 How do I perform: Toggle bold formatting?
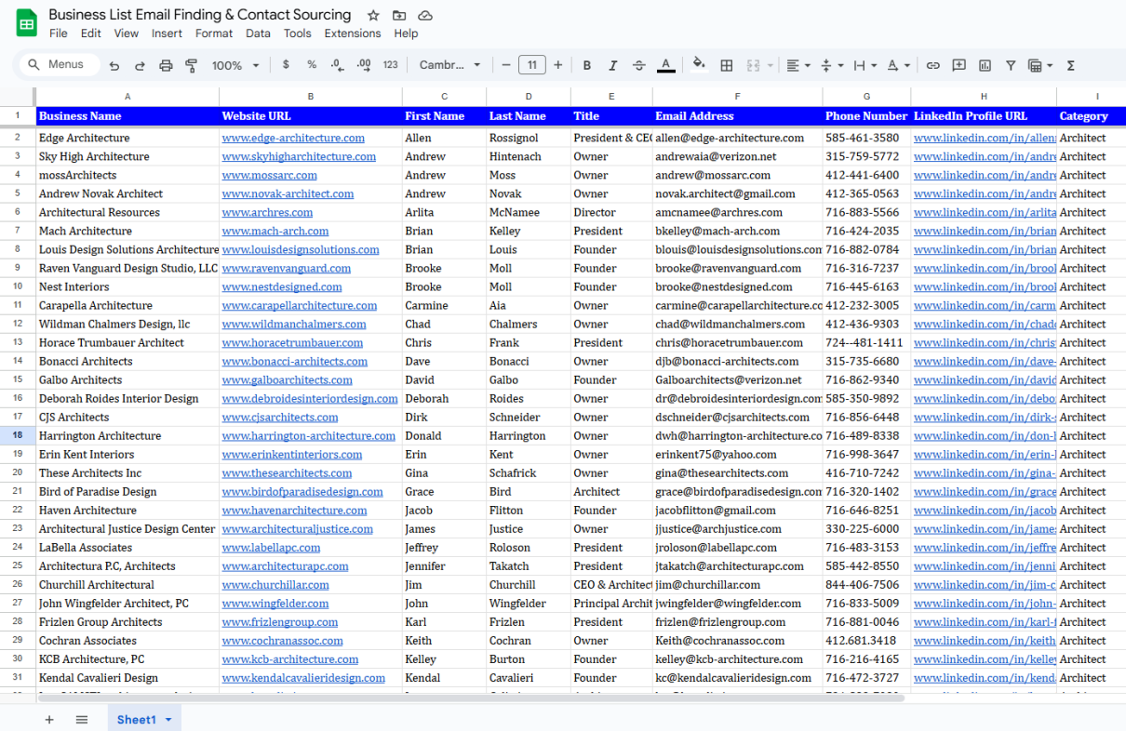coord(587,65)
